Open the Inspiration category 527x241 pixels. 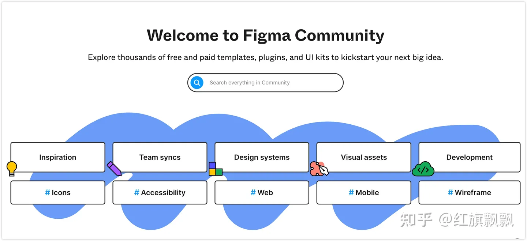(58, 157)
